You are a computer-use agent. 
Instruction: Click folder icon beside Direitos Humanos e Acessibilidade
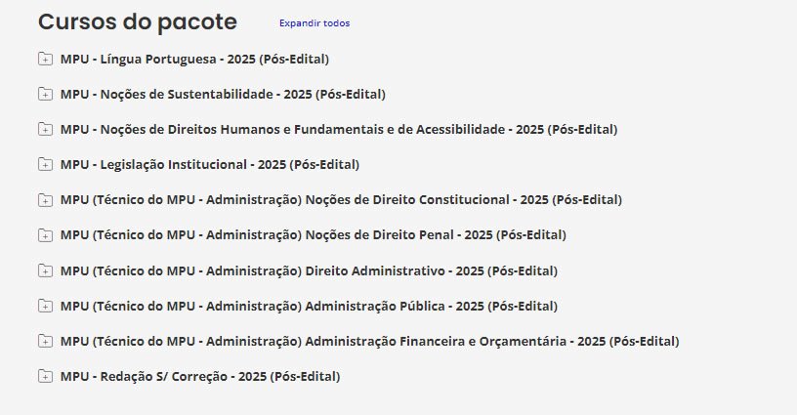pyautogui.click(x=45, y=129)
